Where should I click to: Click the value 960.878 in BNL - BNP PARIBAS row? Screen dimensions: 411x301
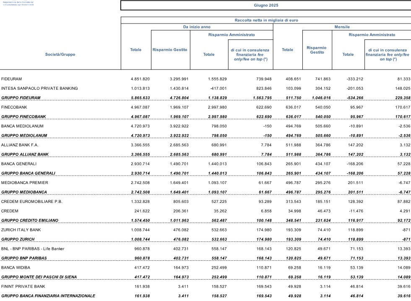click(x=142, y=249)
